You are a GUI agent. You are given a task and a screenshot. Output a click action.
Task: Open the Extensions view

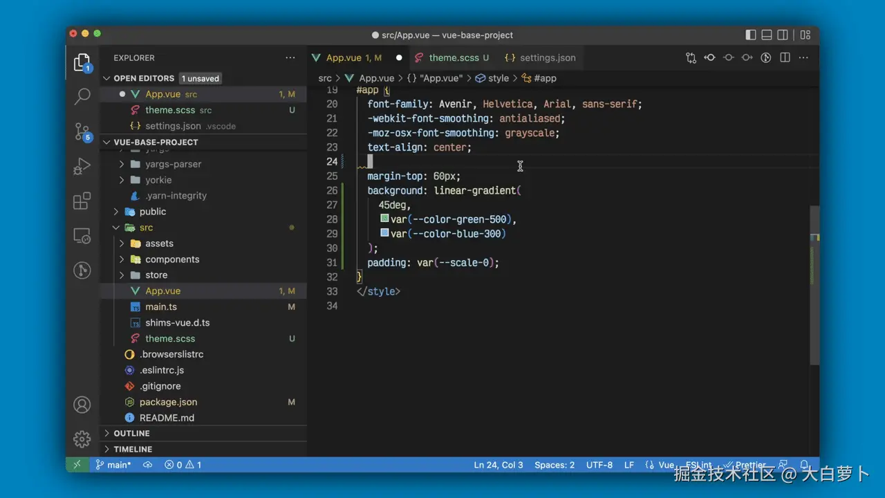82,201
